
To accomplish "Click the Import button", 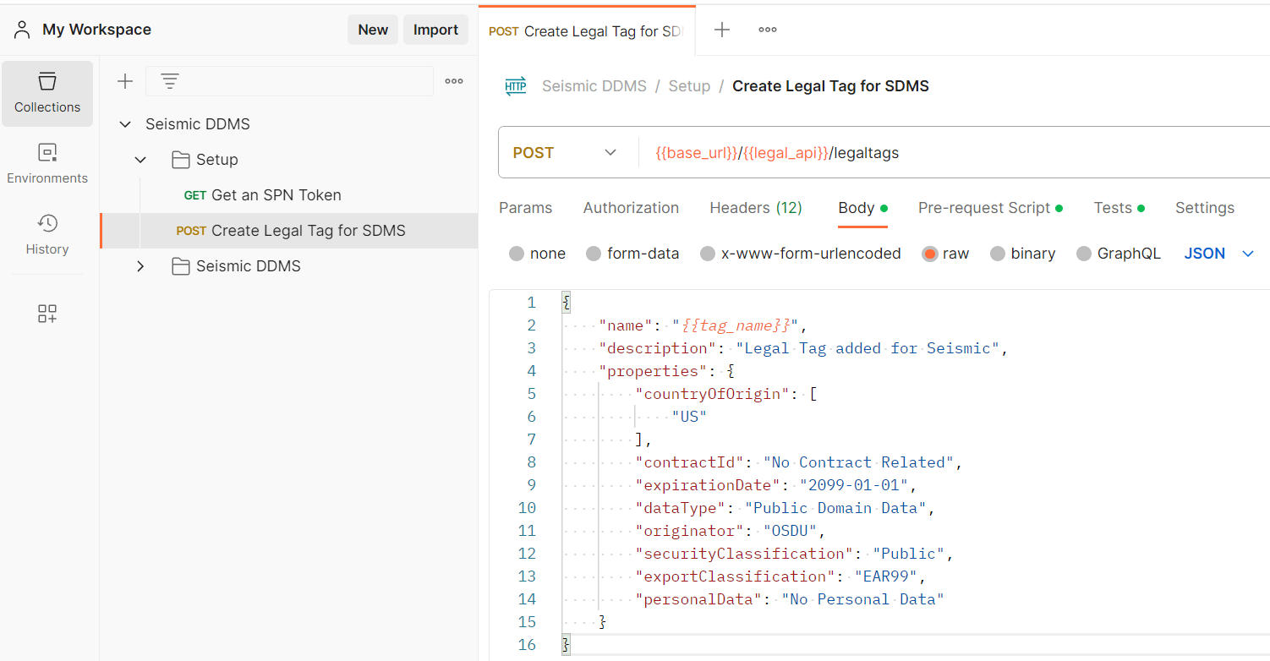I will (x=435, y=30).
